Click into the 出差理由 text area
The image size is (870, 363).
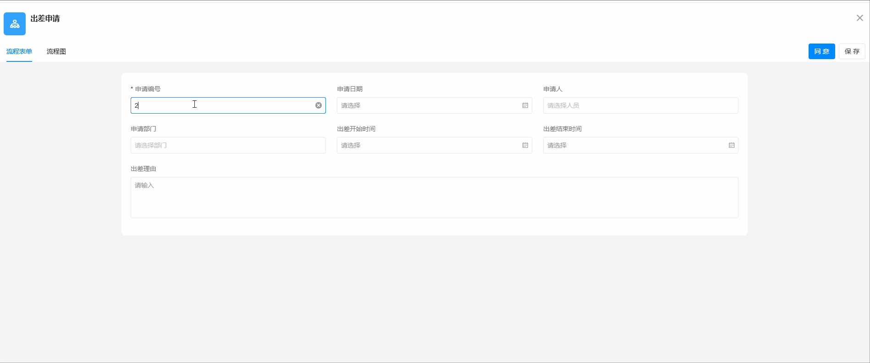tap(434, 198)
